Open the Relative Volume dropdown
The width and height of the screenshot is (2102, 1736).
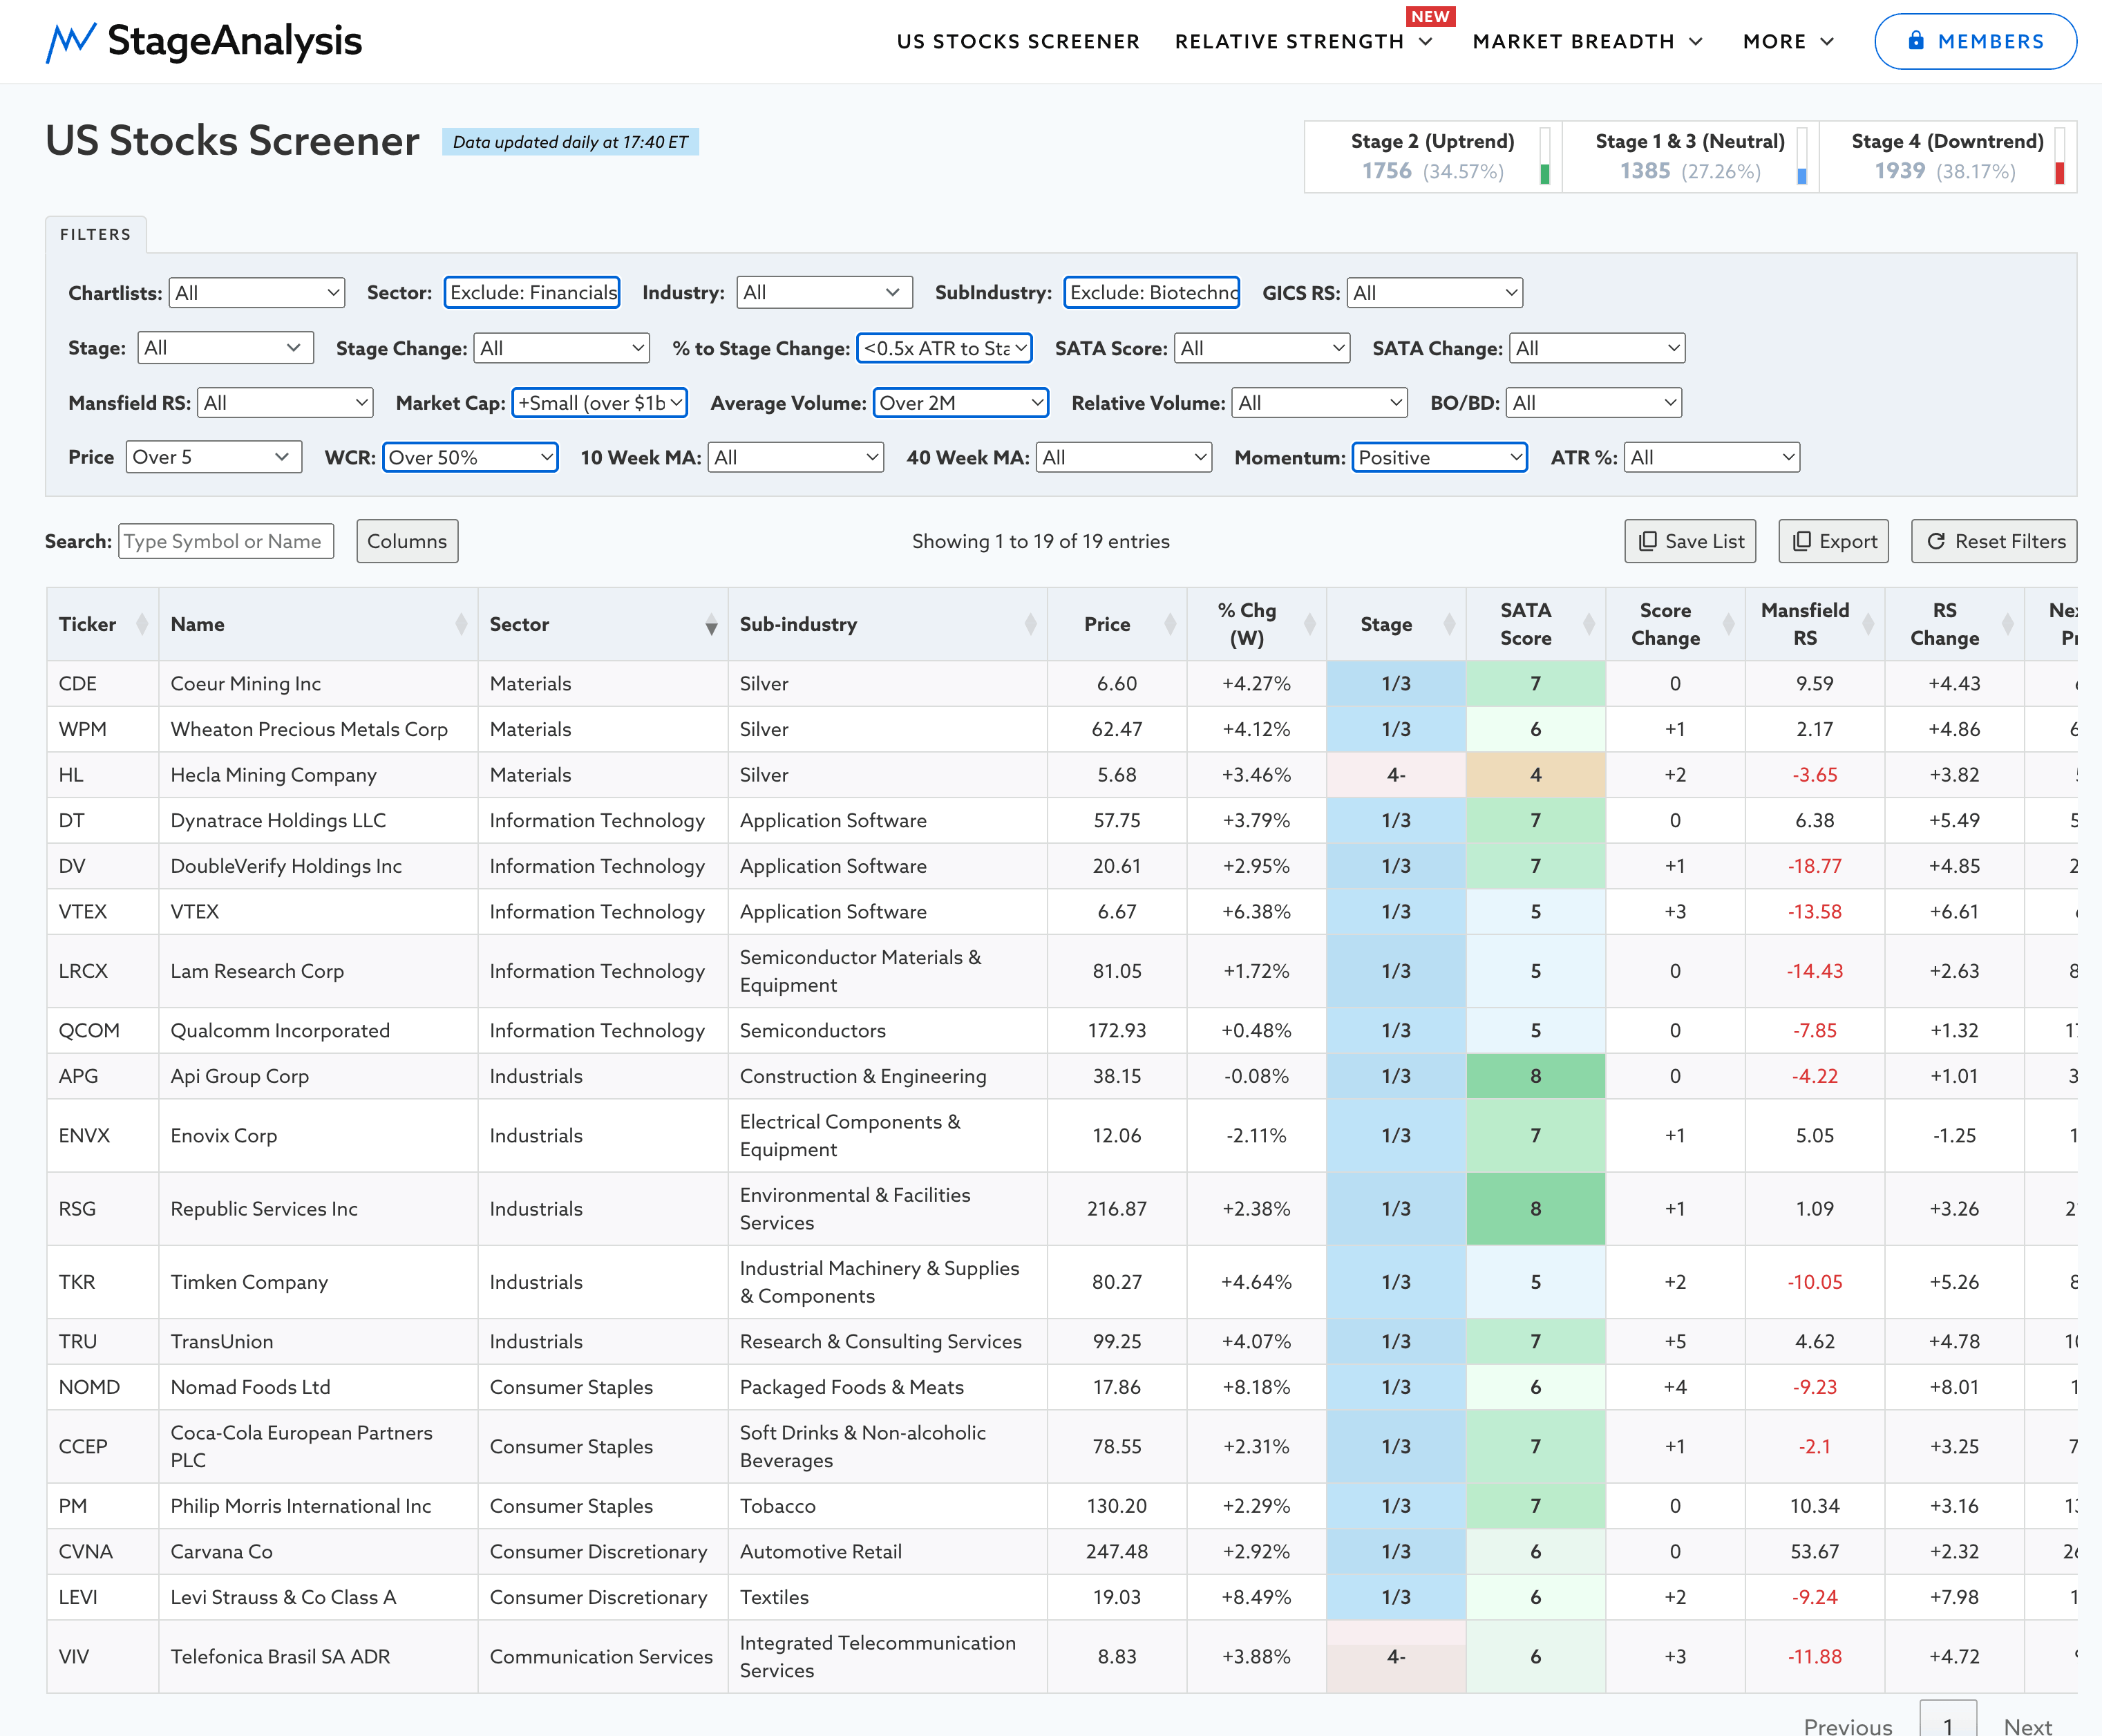click(x=1319, y=402)
